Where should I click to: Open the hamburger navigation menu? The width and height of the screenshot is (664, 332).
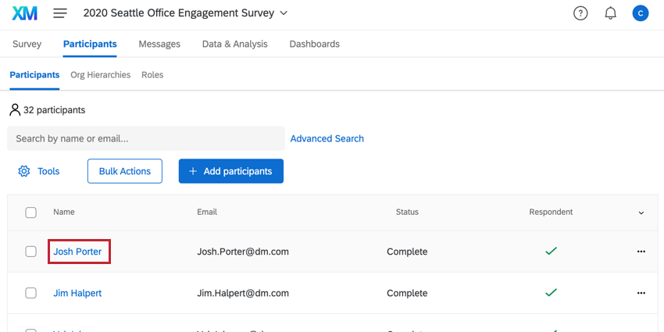coord(60,13)
